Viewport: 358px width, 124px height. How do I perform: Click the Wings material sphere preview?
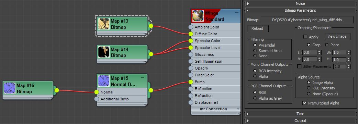[198, 16]
